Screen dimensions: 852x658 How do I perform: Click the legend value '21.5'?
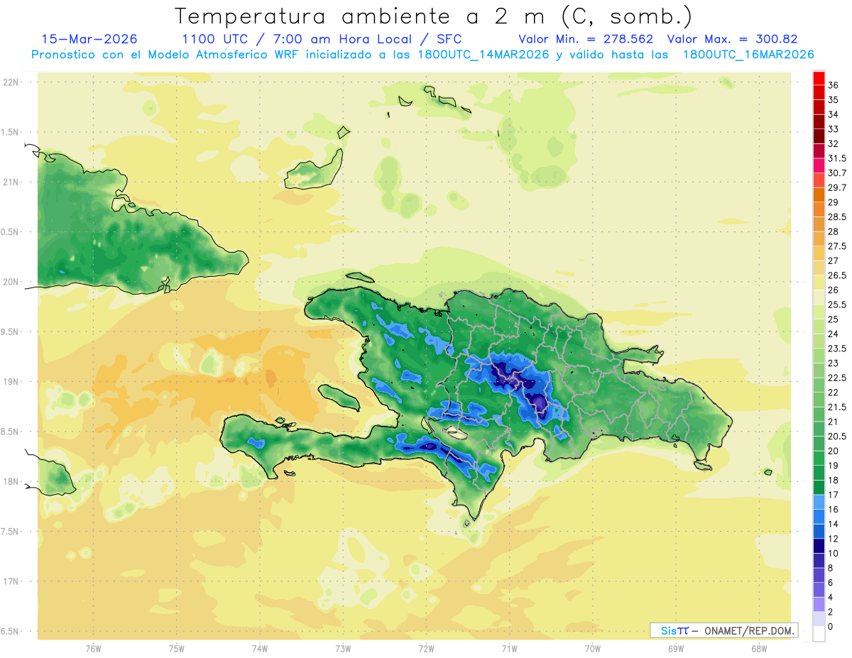pyautogui.click(x=837, y=407)
